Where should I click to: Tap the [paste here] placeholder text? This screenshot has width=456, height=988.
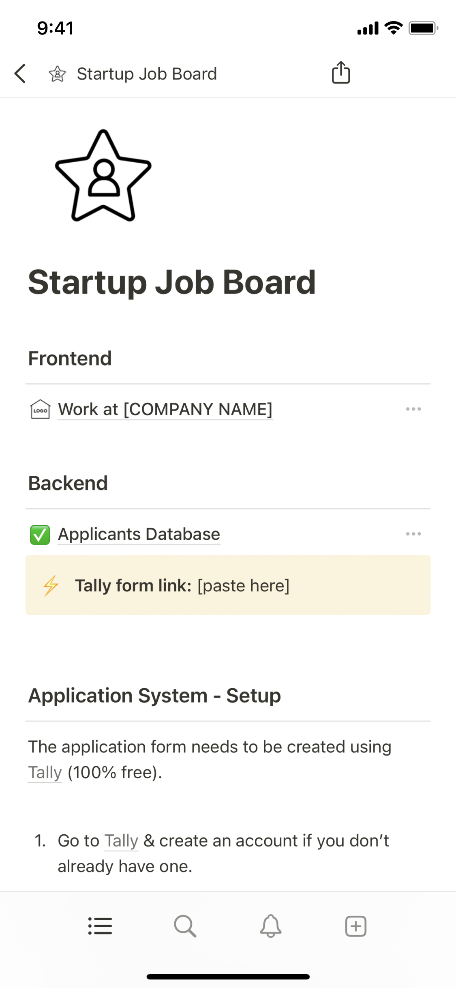tap(243, 586)
